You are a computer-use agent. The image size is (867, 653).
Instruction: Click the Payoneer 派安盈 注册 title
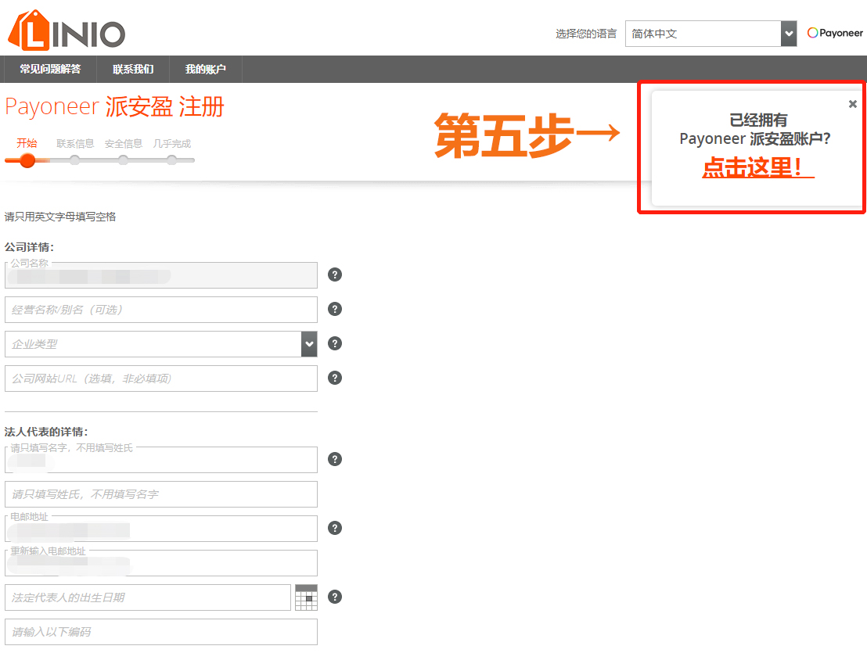(x=114, y=106)
